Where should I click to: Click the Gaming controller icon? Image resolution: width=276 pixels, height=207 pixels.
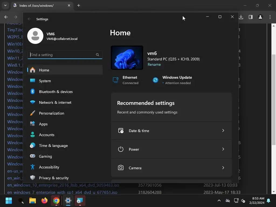(x=33, y=156)
